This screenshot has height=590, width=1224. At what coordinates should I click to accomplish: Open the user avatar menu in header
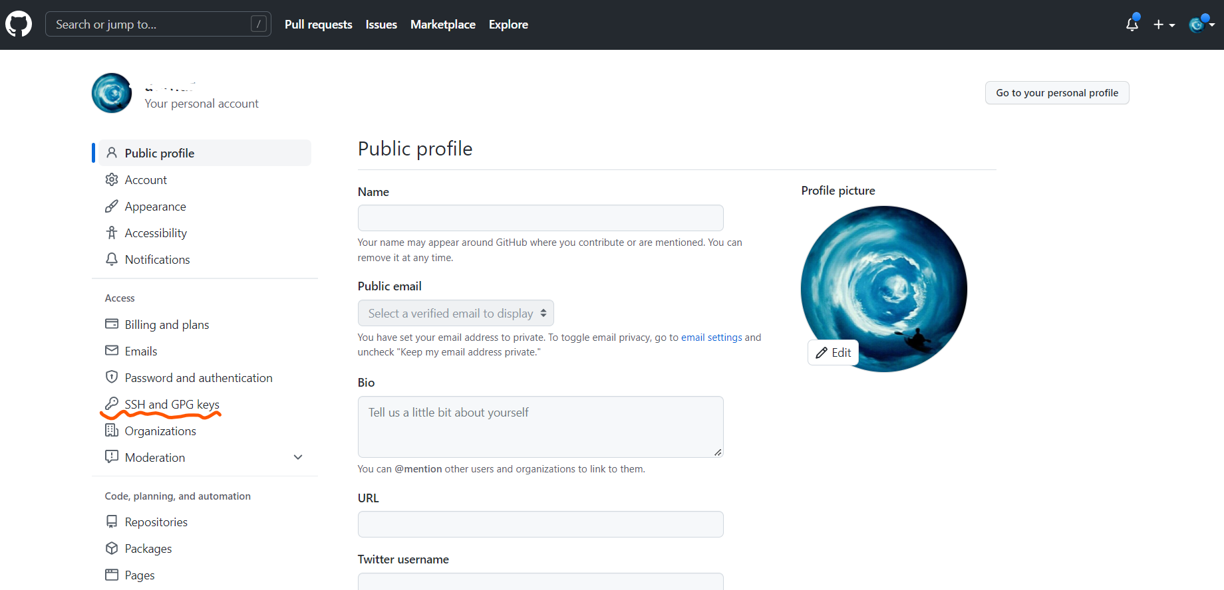click(x=1201, y=25)
